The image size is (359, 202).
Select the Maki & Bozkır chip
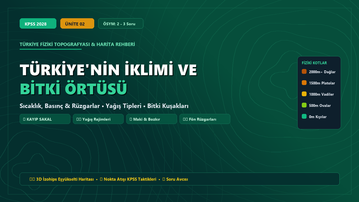point(151,119)
